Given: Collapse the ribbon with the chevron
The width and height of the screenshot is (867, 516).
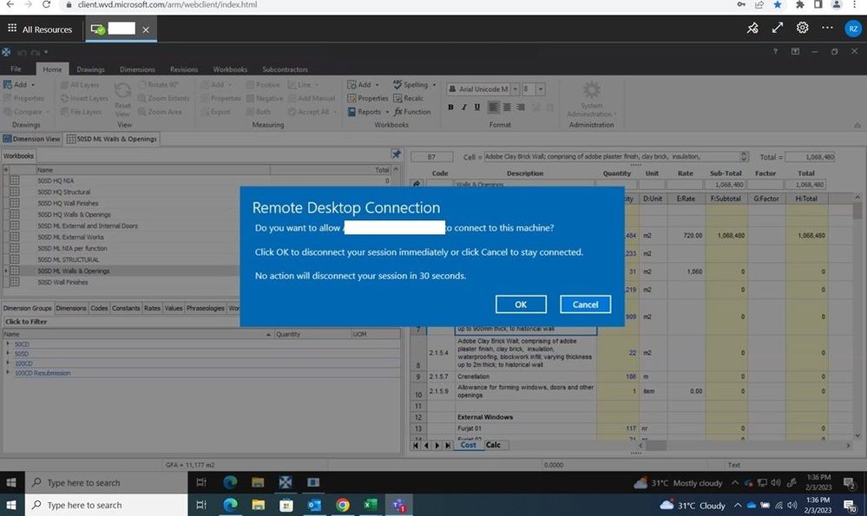Looking at the screenshot, I should coord(857,125).
